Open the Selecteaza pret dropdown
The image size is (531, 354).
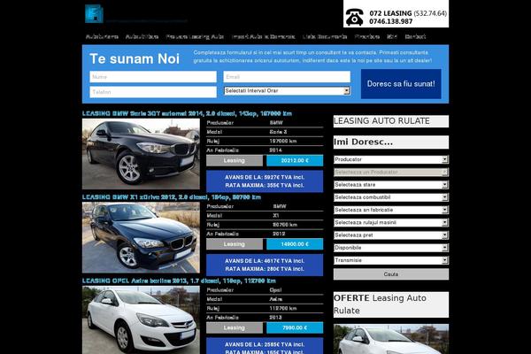[391, 235]
